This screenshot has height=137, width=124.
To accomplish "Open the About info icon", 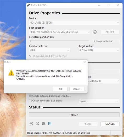I will click(x=37, y=124).
